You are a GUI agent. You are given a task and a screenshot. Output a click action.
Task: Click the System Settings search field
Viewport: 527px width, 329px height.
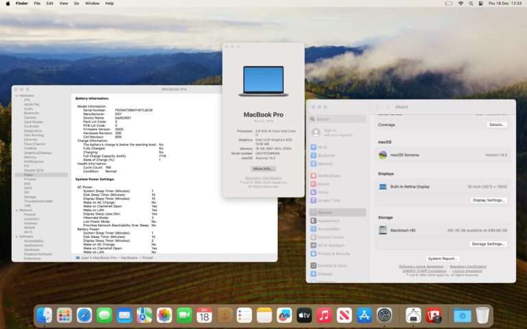coord(338,119)
